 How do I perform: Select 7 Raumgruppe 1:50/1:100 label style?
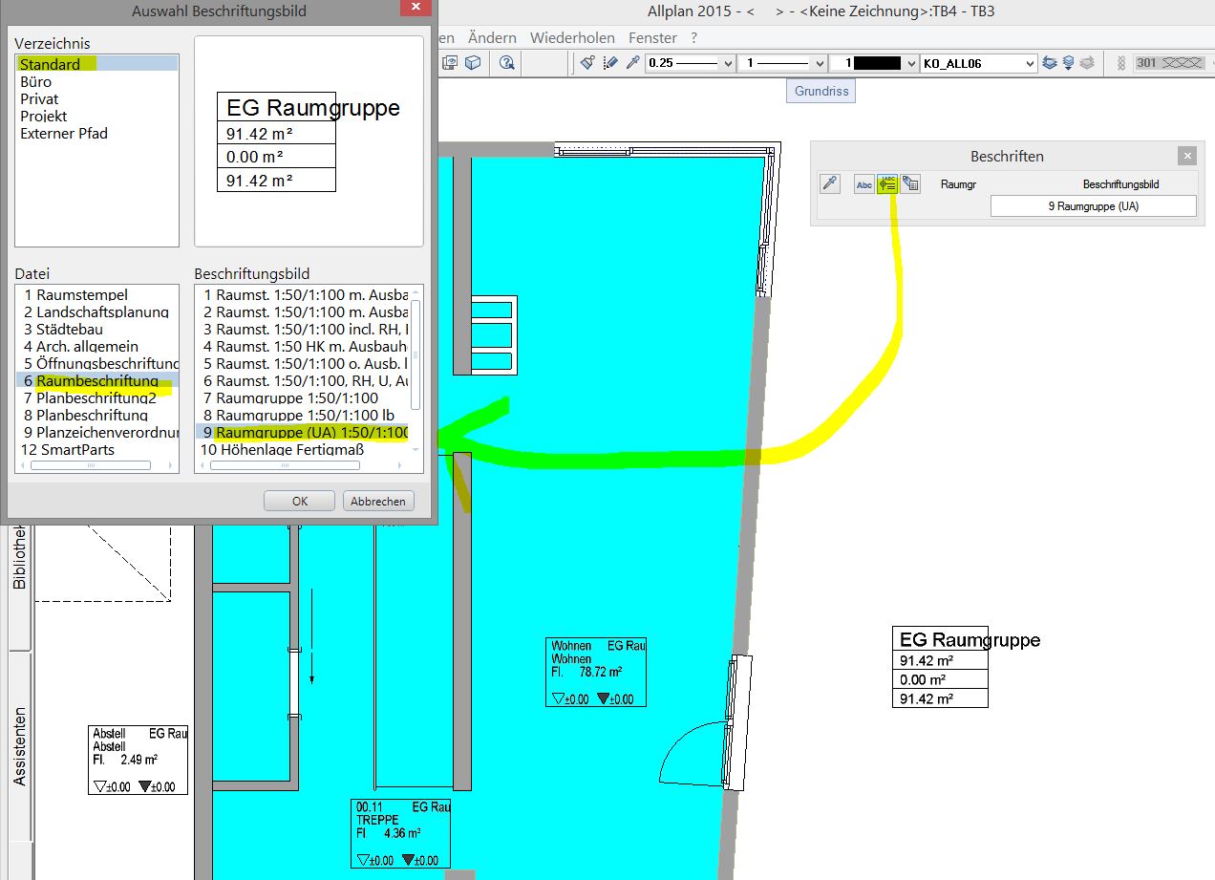[297, 398]
